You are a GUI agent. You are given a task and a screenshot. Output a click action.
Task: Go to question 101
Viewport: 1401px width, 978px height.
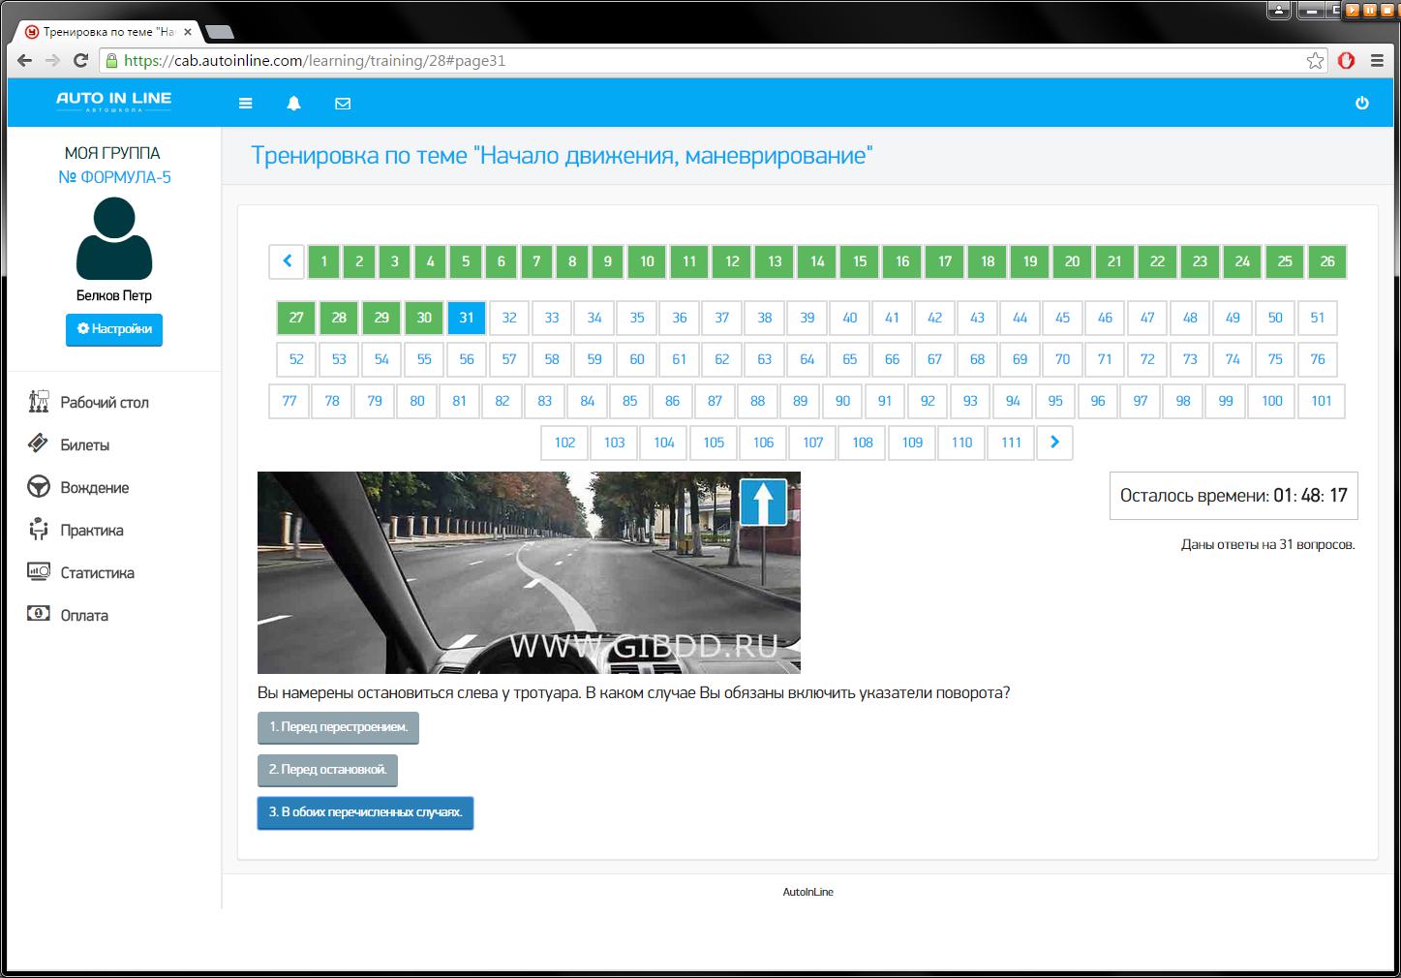point(1322,401)
